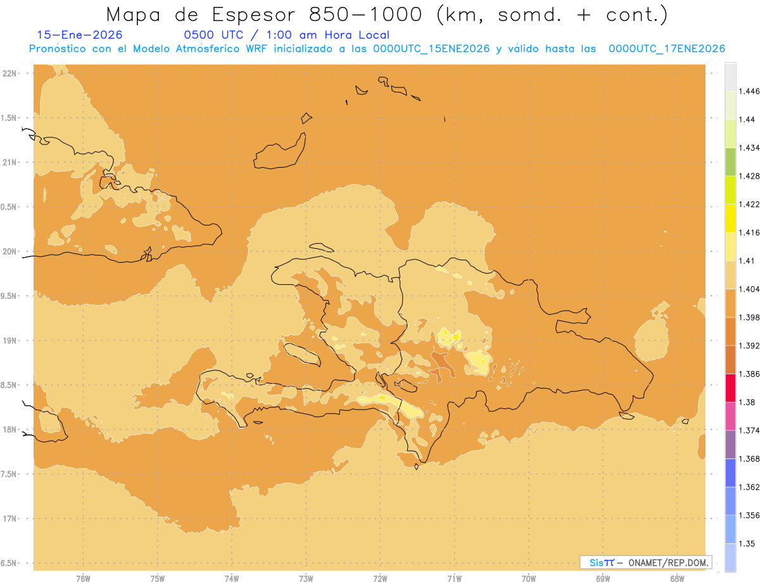Click the purple colorbar segment between 1.368 and 1.374
Image resolution: width=760 pixels, height=587 pixels.
pyautogui.click(x=730, y=445)
